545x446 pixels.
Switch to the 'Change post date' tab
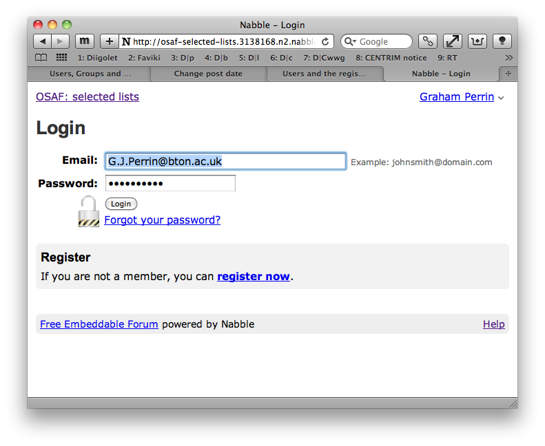[x=208, y=74]
